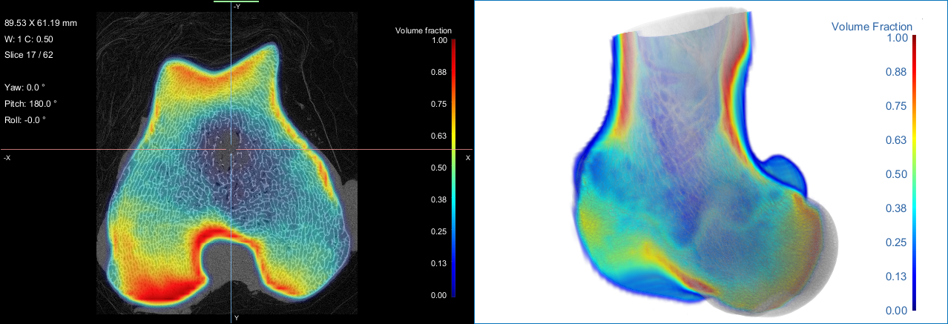The image size is (948, 324).
Task: Click the green bar above the -Y label
Action: 236,1
